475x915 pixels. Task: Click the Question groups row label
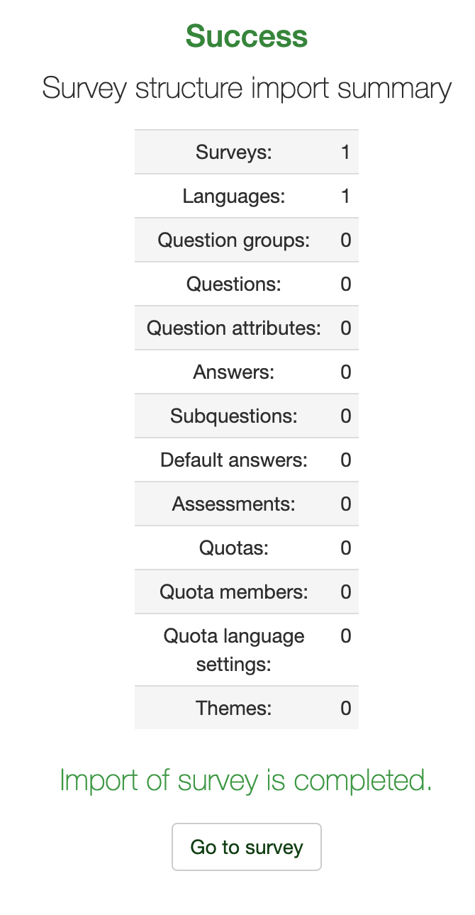click(x=234, y=240)
